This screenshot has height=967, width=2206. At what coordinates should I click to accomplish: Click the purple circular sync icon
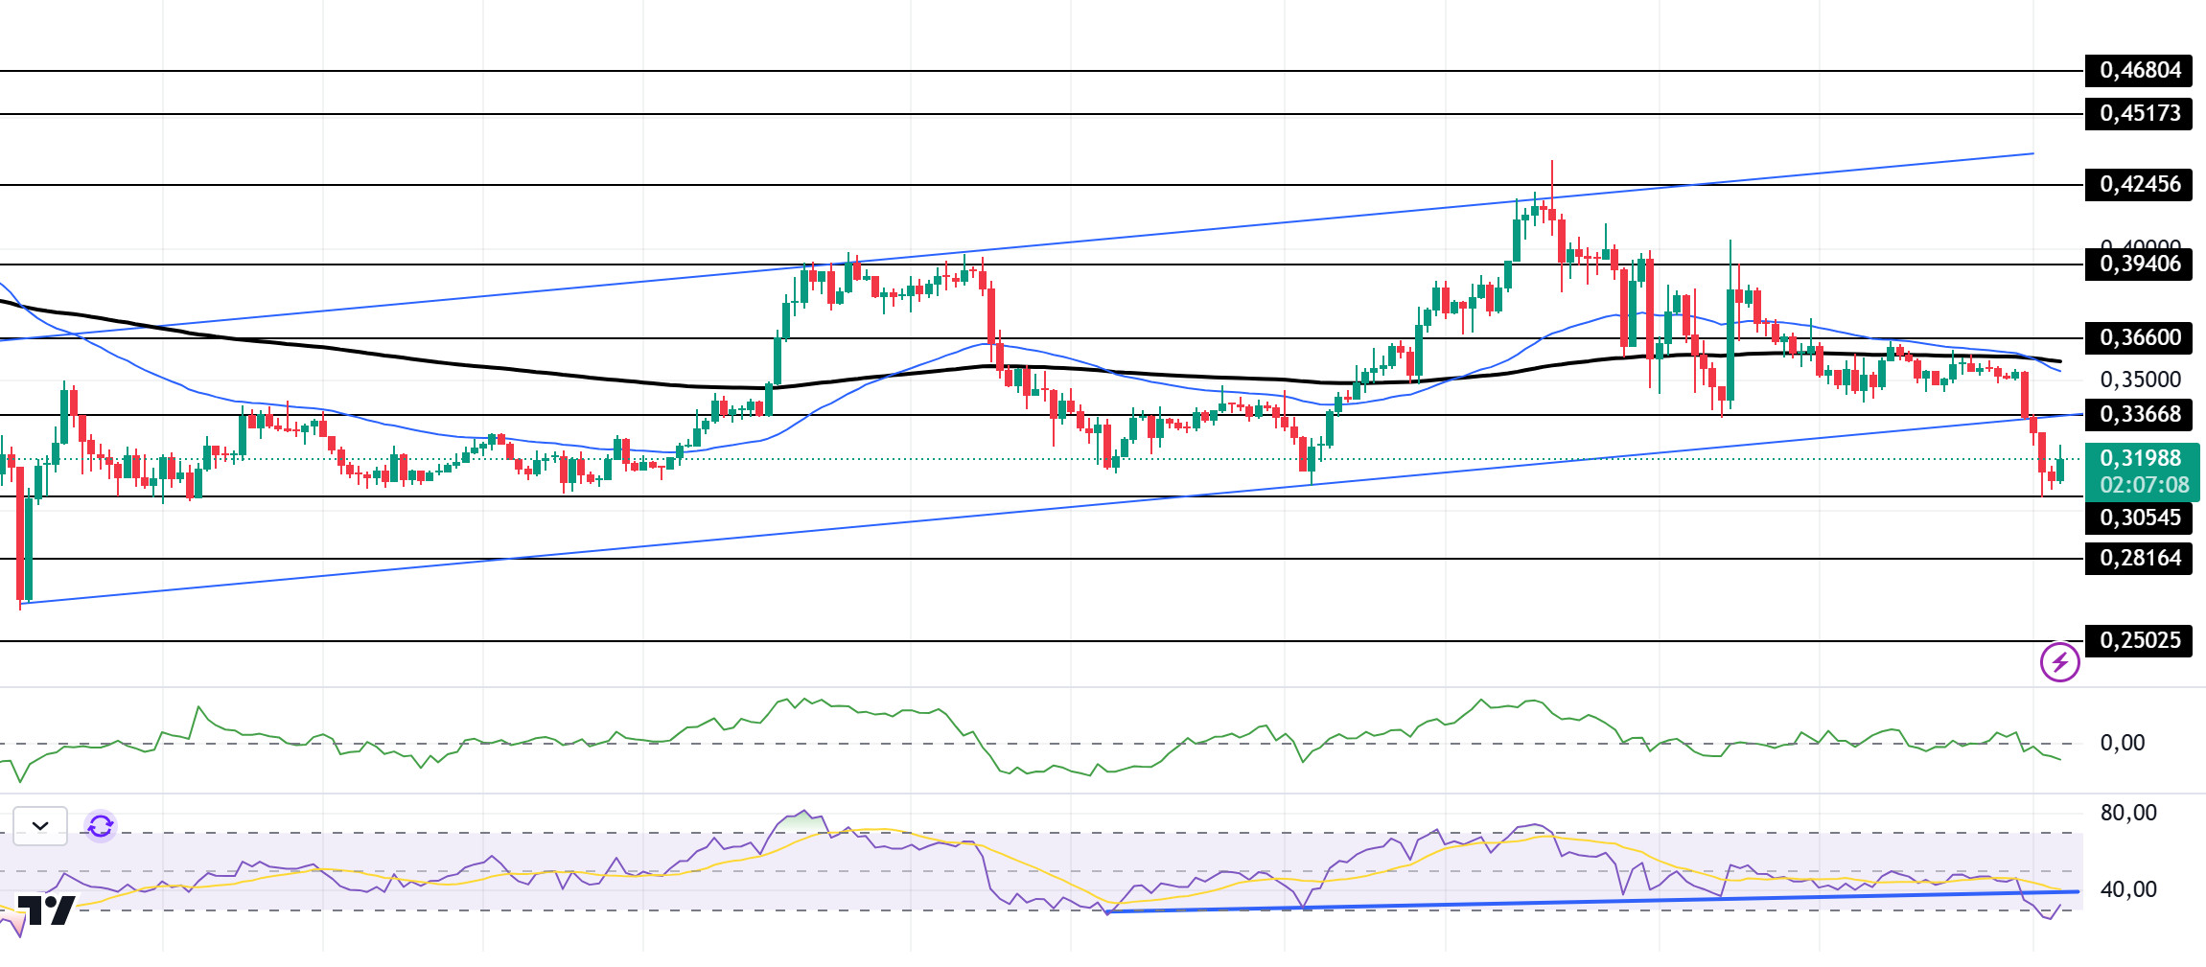[x=101, y=825]
